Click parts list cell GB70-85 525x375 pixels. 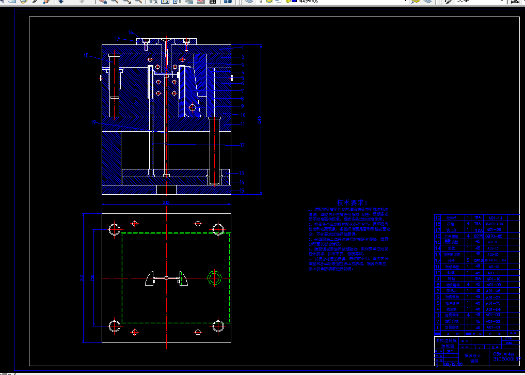495,236
